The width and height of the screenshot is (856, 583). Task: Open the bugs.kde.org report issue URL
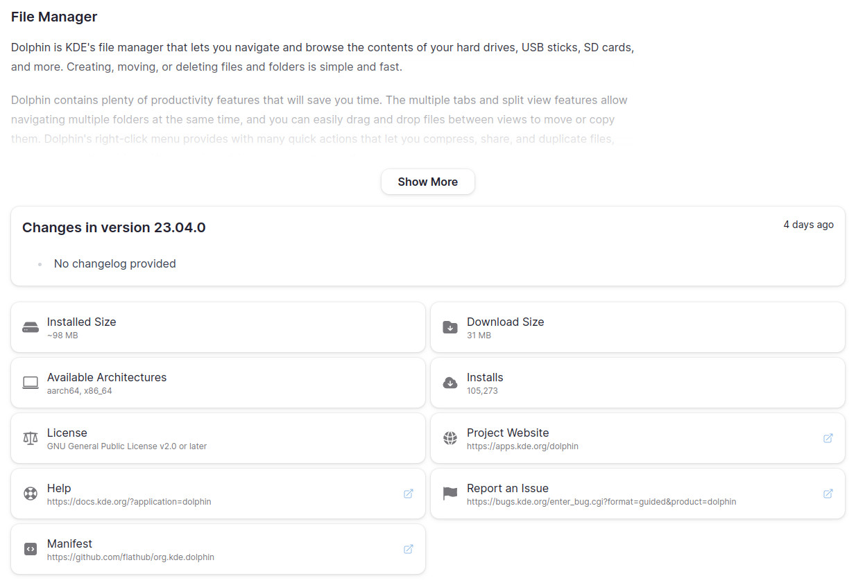(x=601, y=501)
